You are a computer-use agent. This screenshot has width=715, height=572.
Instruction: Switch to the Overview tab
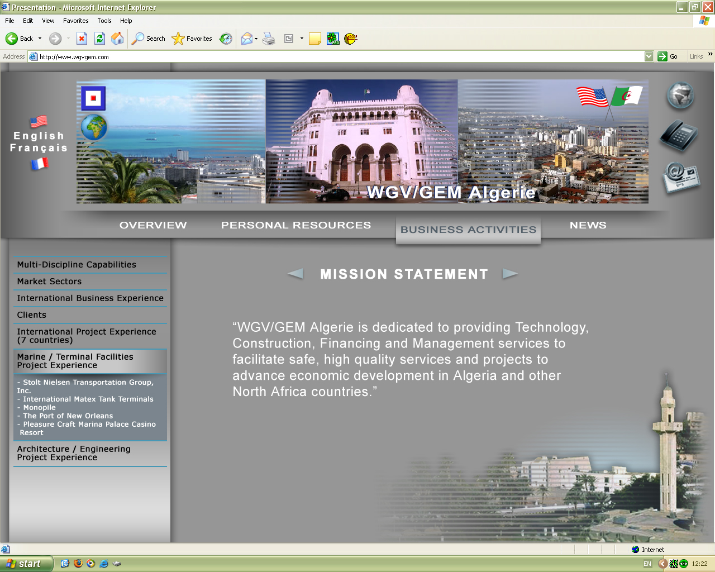[153, 225]
